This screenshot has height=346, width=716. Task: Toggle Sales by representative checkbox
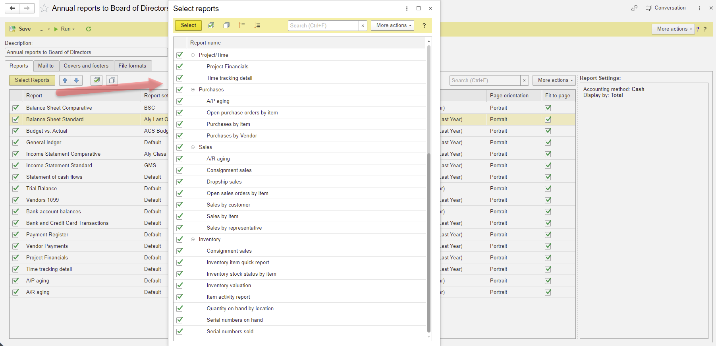click(x=179, y=228)
